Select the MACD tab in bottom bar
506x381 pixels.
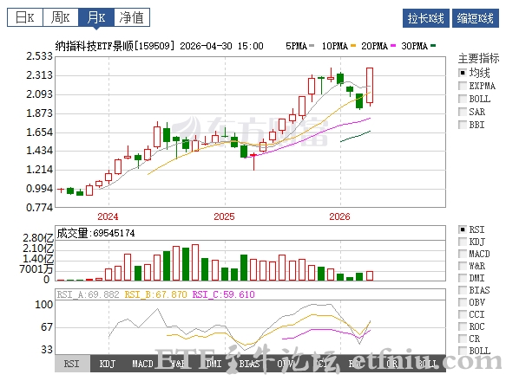coord(142,364)
